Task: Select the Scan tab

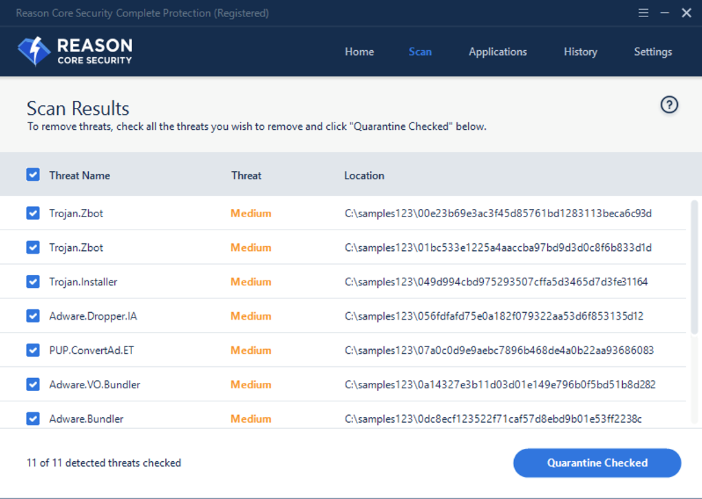Action: tap(420, 52)
